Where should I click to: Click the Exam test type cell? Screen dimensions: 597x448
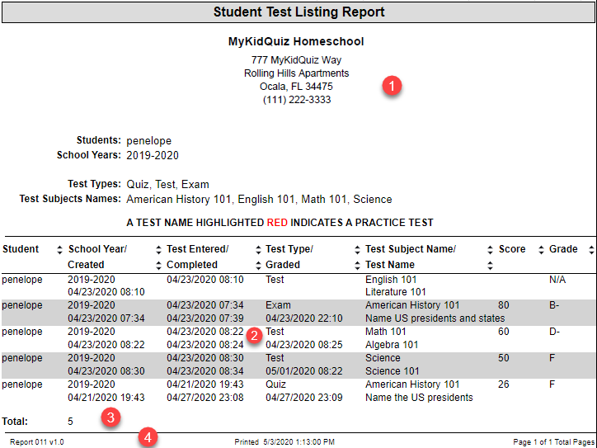[279, 305]
